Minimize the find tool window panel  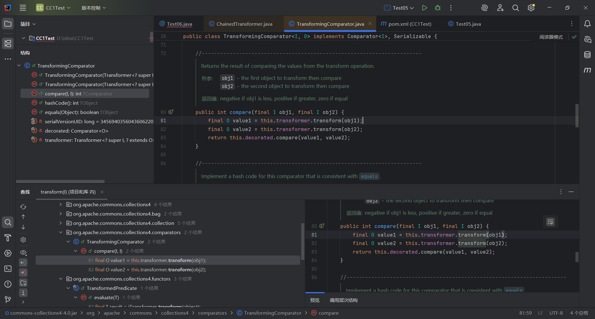pyautogui.click(x=571, y=192)
